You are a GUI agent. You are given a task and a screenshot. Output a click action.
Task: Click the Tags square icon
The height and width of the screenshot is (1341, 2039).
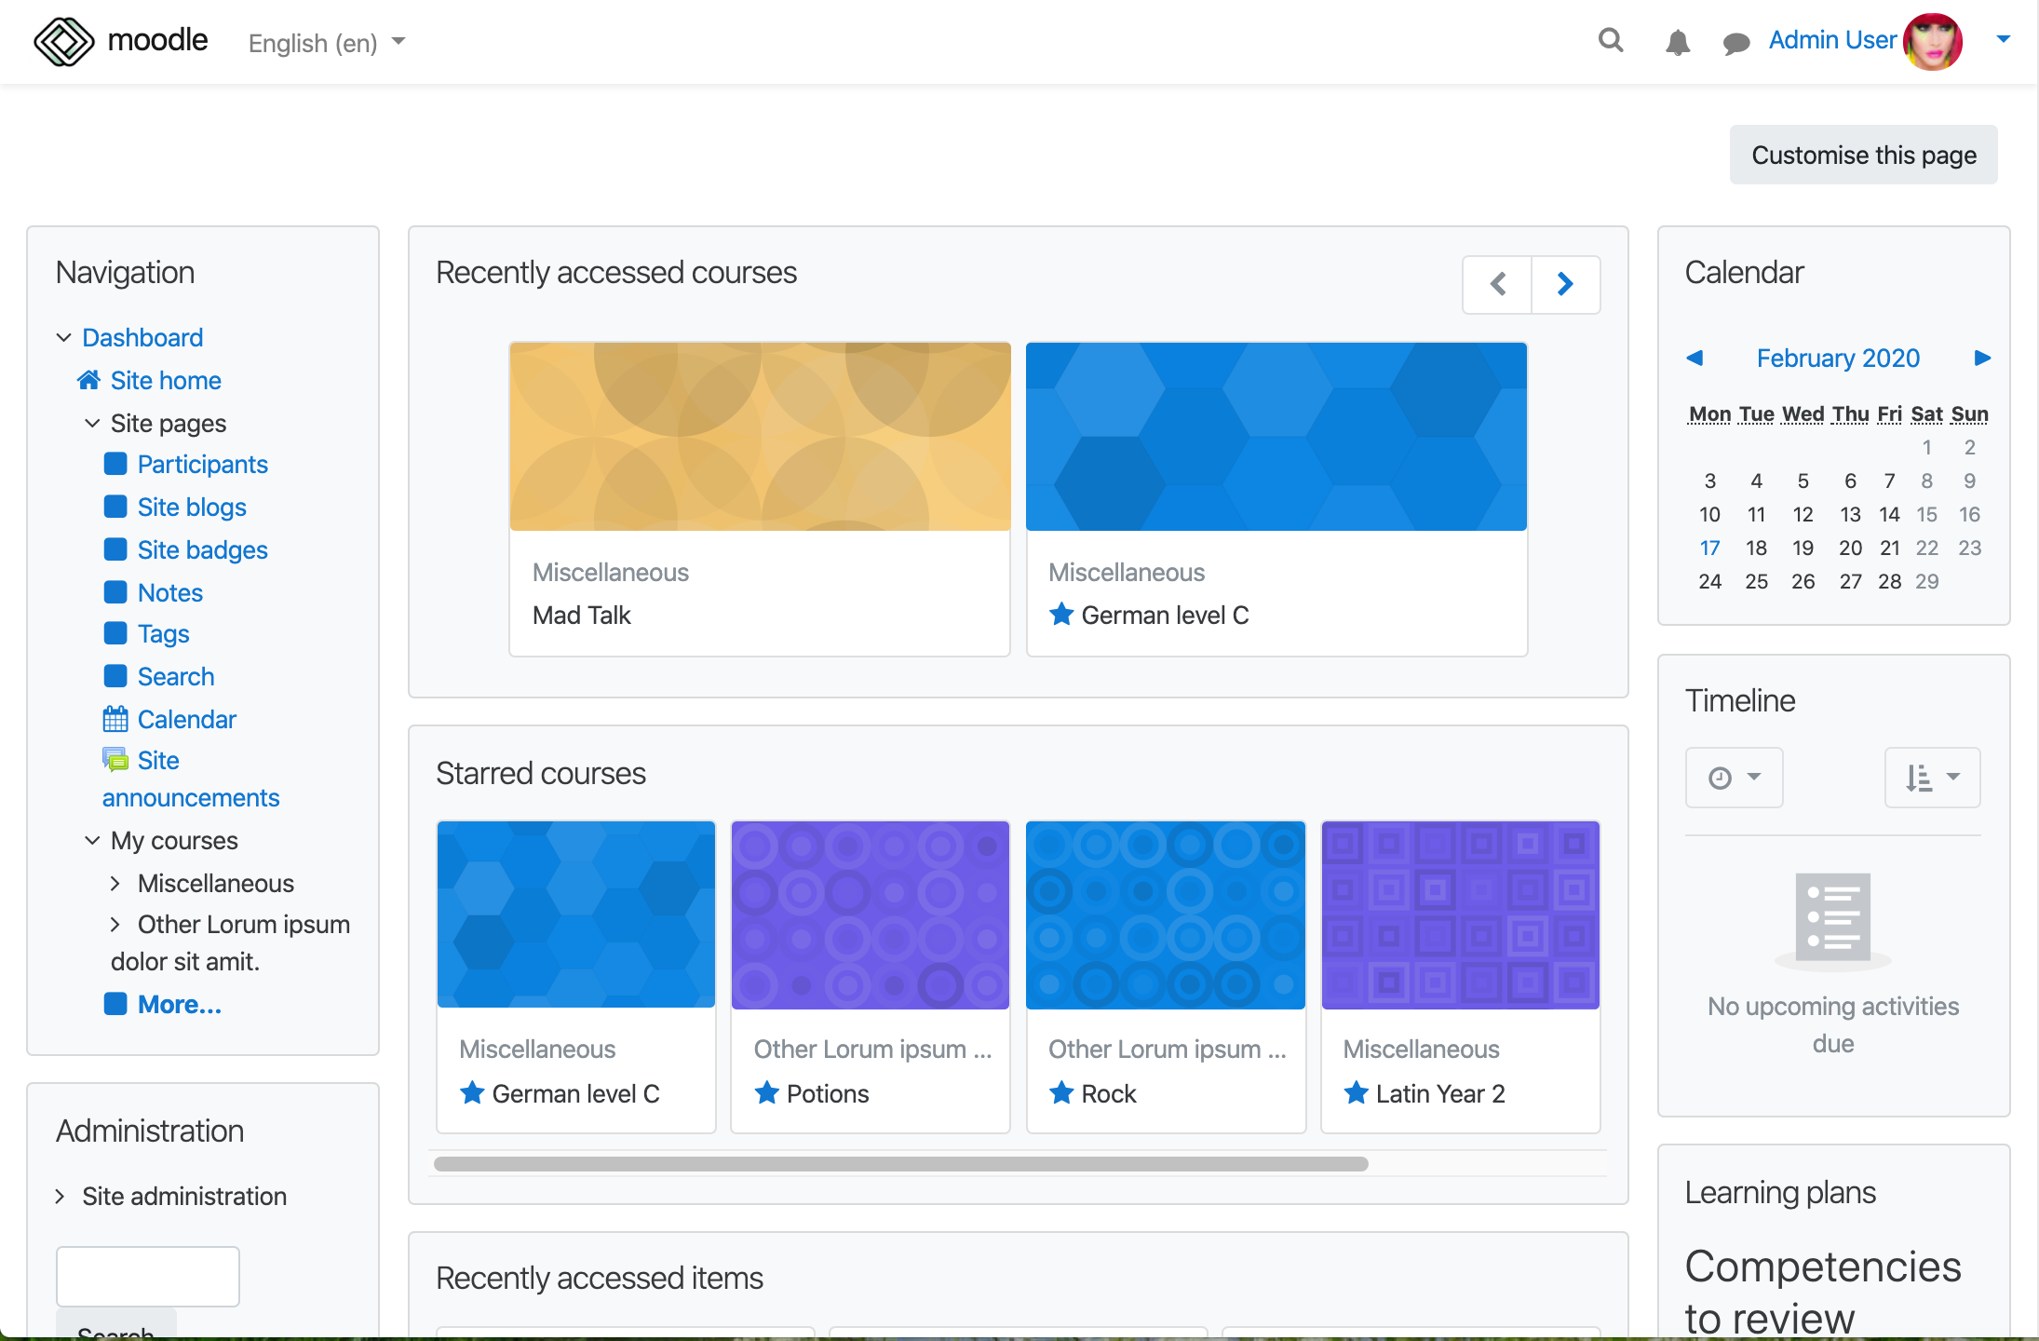point(115,633)
